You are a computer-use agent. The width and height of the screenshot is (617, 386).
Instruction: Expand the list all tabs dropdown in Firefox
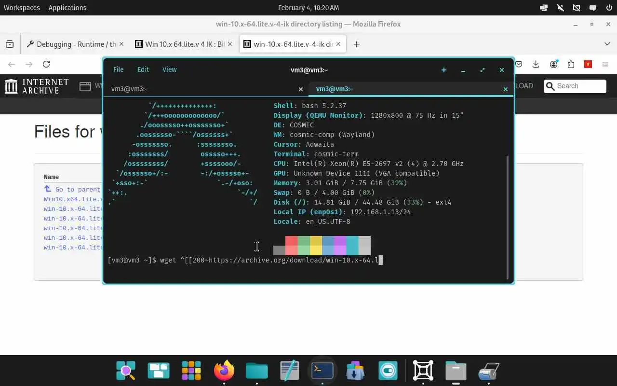(x=607, y=44)
